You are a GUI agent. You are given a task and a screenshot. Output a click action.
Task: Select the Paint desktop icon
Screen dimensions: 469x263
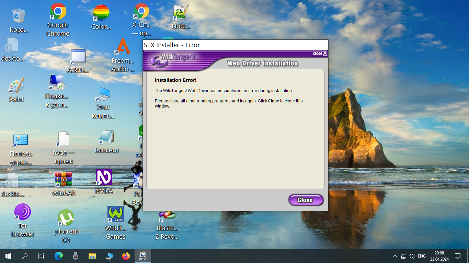16,90
